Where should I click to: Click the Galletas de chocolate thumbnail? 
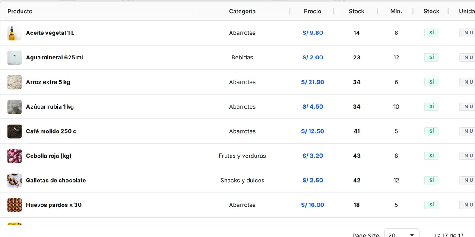(x=15, y=181)
